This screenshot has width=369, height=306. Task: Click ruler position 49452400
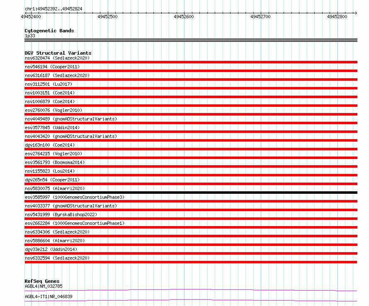31,17
